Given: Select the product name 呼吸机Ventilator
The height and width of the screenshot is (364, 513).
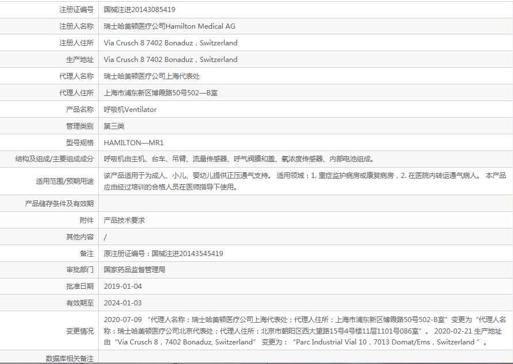Looking at the screenshot, I should pos(130,110).
